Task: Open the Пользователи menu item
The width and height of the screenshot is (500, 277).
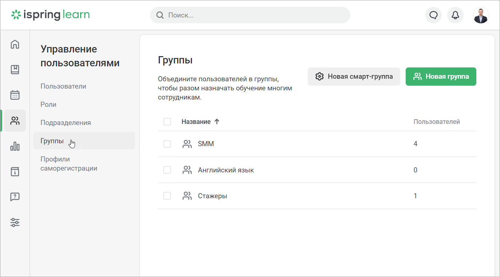Action: 63,86
